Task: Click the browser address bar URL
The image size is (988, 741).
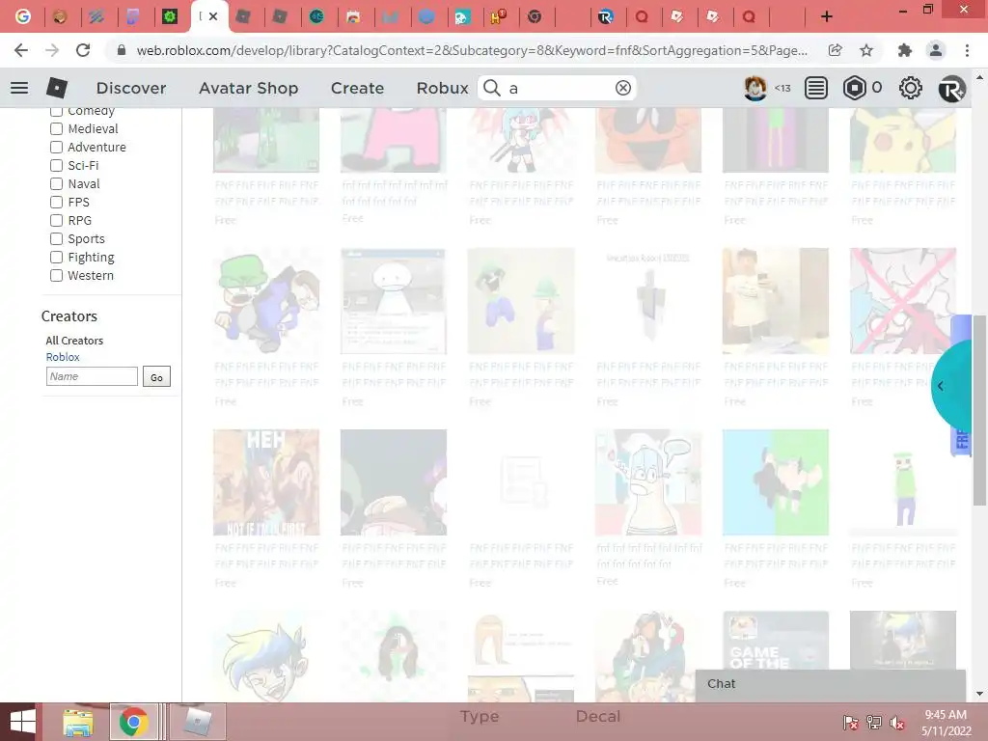Action: 471,50
